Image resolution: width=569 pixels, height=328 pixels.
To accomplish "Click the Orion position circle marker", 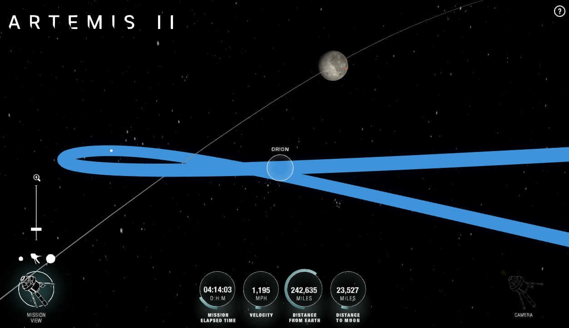I will (280, 168).
